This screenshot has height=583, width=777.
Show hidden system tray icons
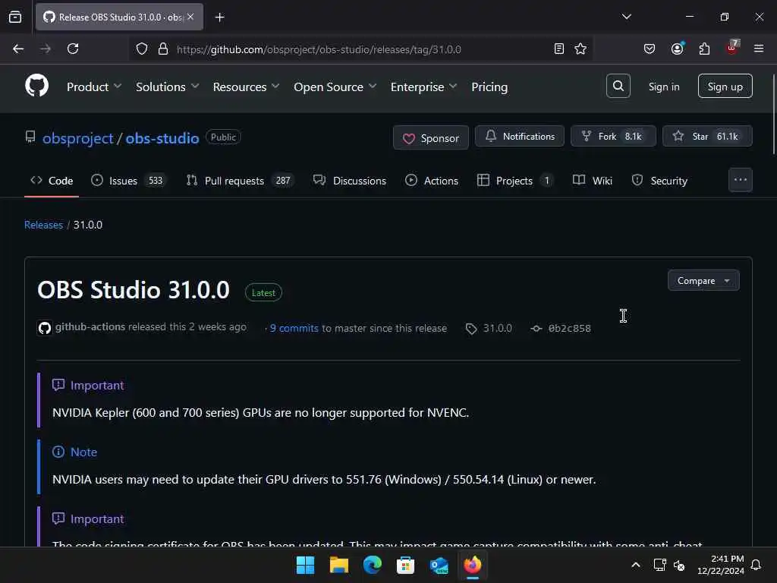[636, 565]
